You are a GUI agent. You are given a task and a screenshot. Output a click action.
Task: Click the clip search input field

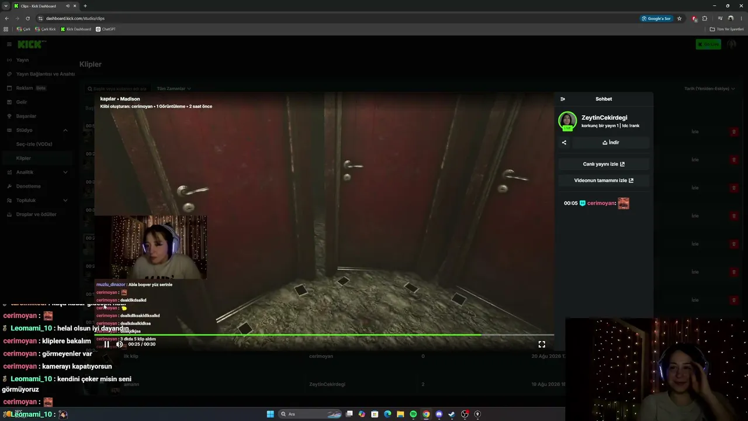click(x=117, y=89)
